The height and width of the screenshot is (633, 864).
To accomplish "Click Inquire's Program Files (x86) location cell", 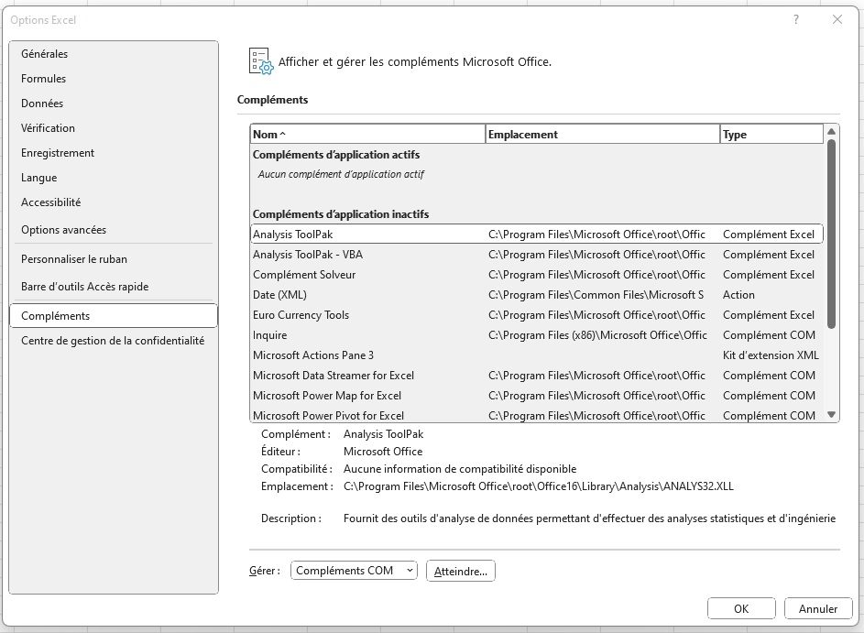I will [x=597, y=335].
